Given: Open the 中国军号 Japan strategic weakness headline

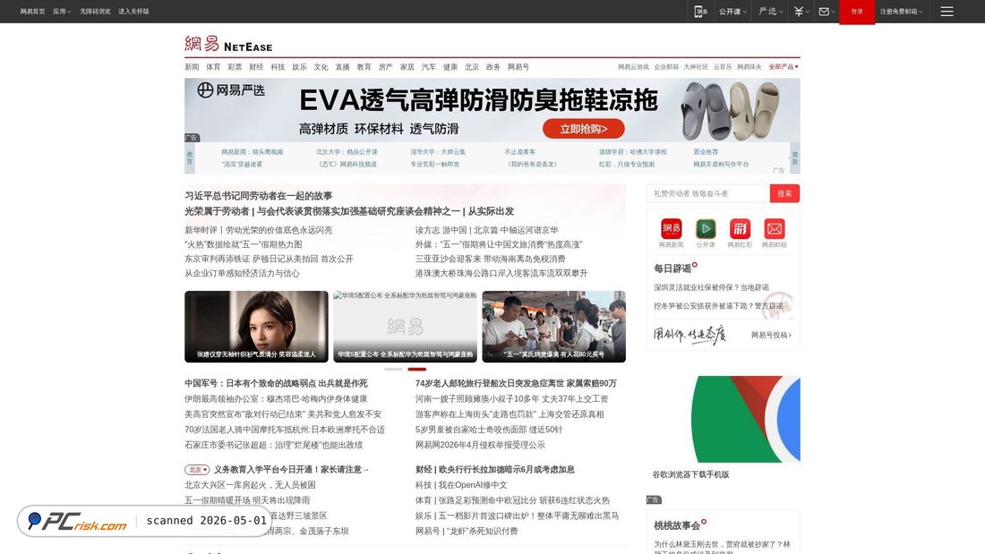Looking at the screenshot, I should (x=276, y=383).
